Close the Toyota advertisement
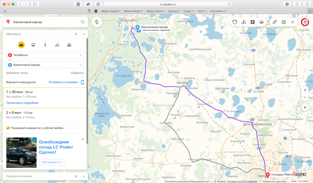 [x=82, y=139]
